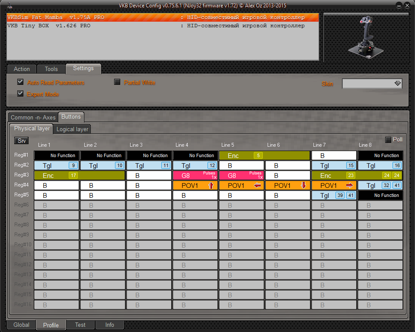
Task: Click B cell at Reg#4 Line 1
Action: 56,185
